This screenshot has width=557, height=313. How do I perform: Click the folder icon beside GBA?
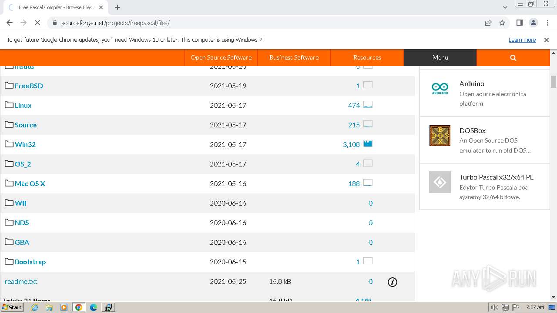tap(9, 242)
